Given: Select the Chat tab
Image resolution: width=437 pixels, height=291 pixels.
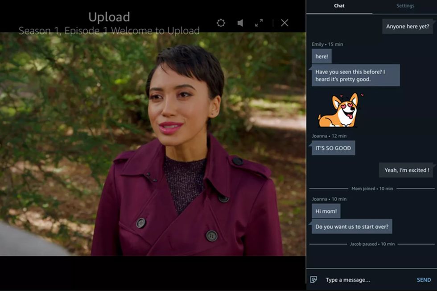Looking at the screenshot, I should [x=339, y=6].
